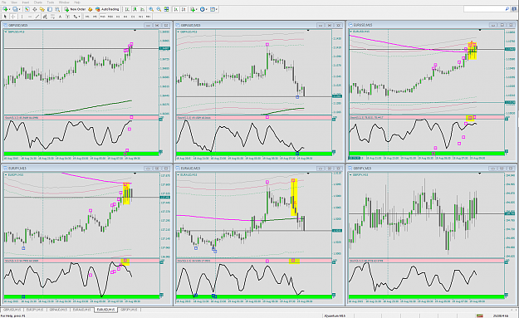Select the W1 timeframe button

pyautogui.click(x=140, y=17)
